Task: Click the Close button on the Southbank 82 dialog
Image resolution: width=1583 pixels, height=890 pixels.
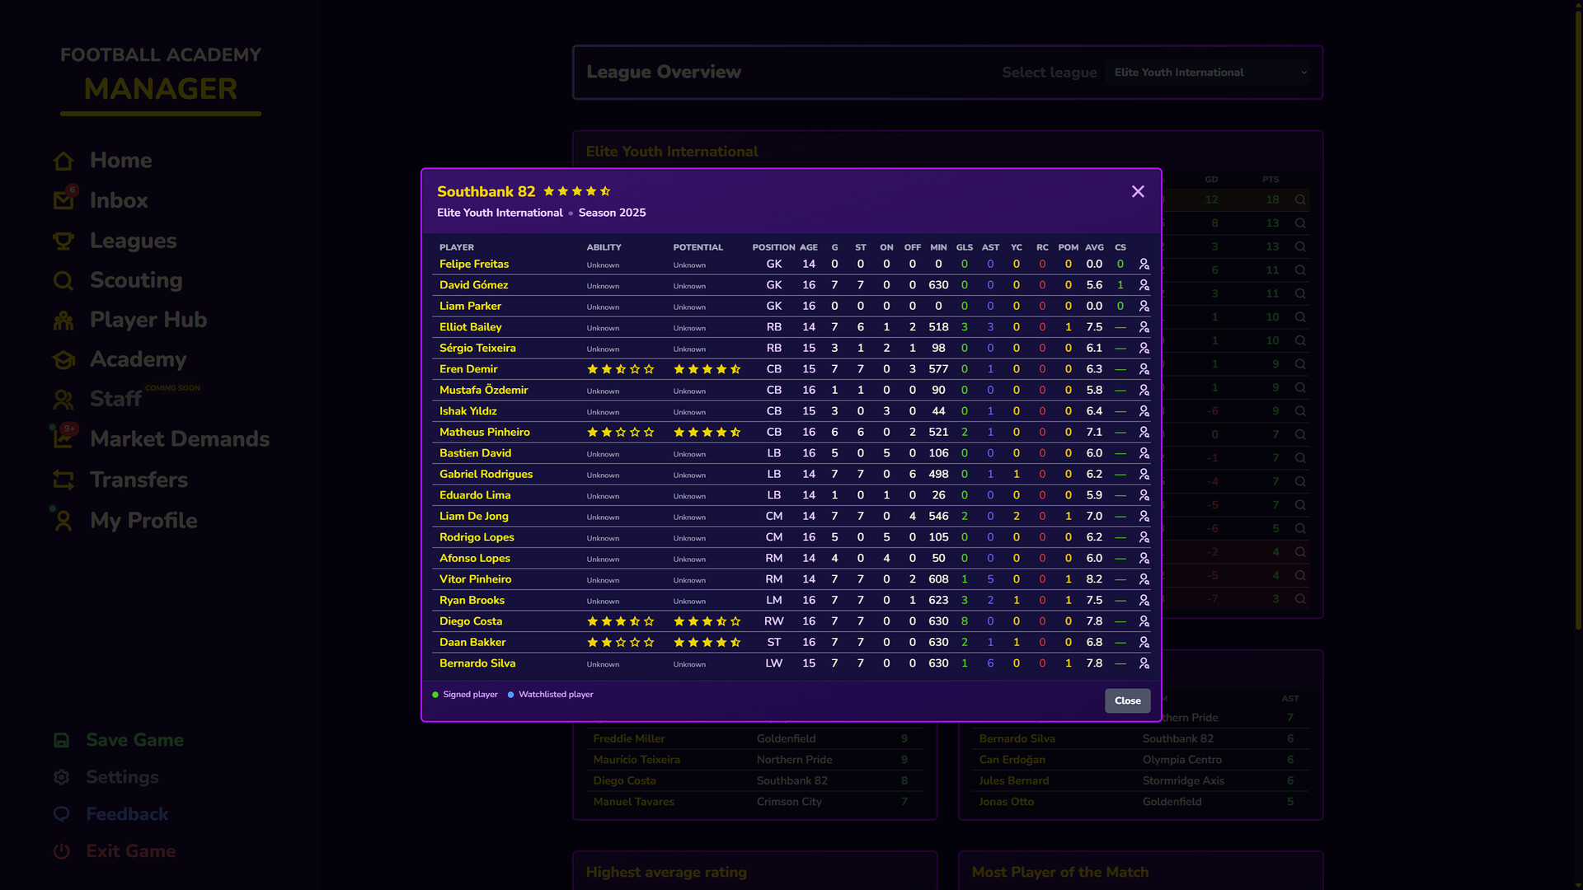Action: [x=1127, y=700]
